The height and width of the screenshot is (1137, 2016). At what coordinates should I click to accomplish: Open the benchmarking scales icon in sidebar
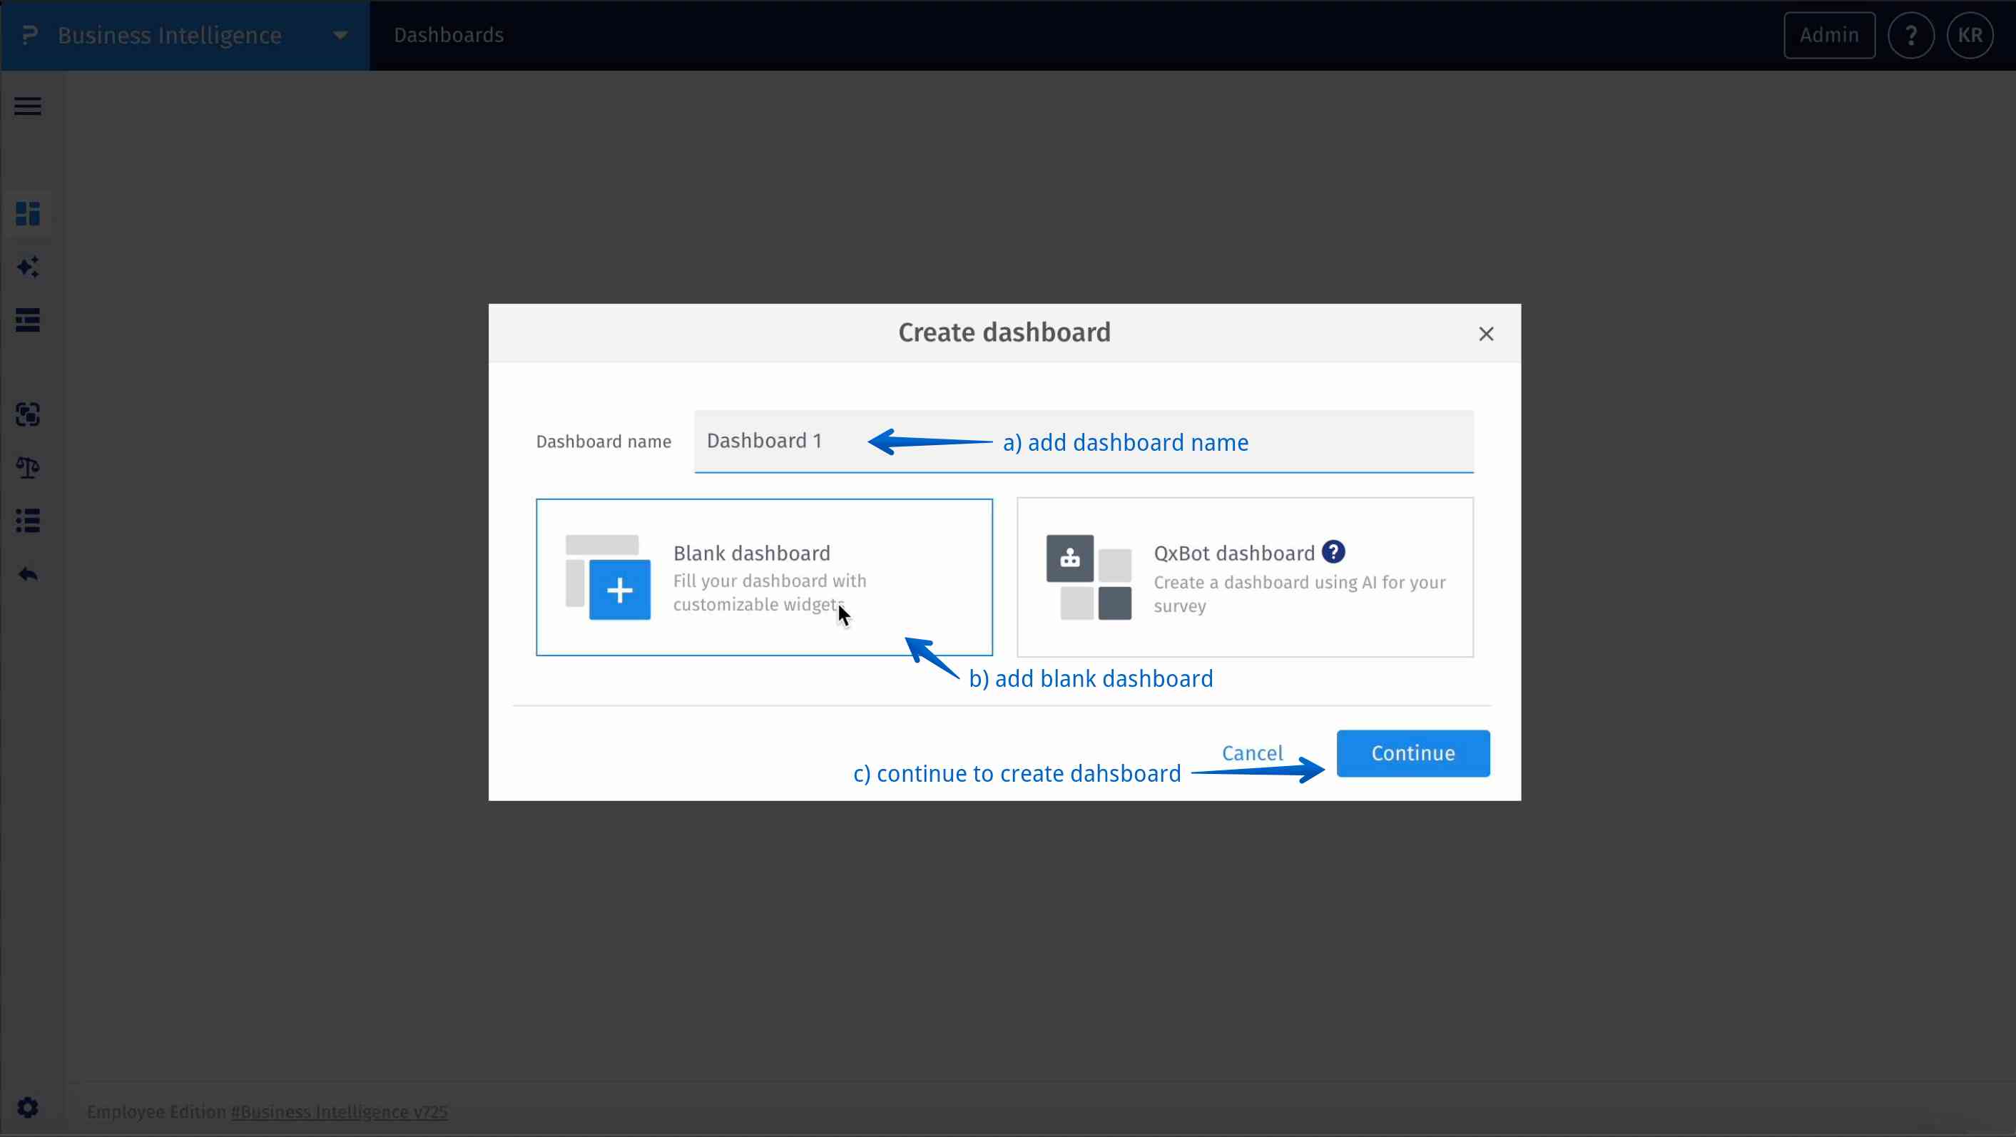(27, 467)
